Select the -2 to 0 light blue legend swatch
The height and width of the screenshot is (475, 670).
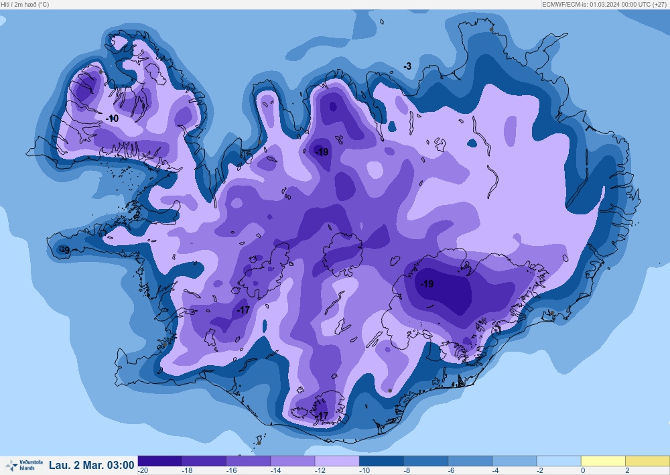[x=559, y=461]
